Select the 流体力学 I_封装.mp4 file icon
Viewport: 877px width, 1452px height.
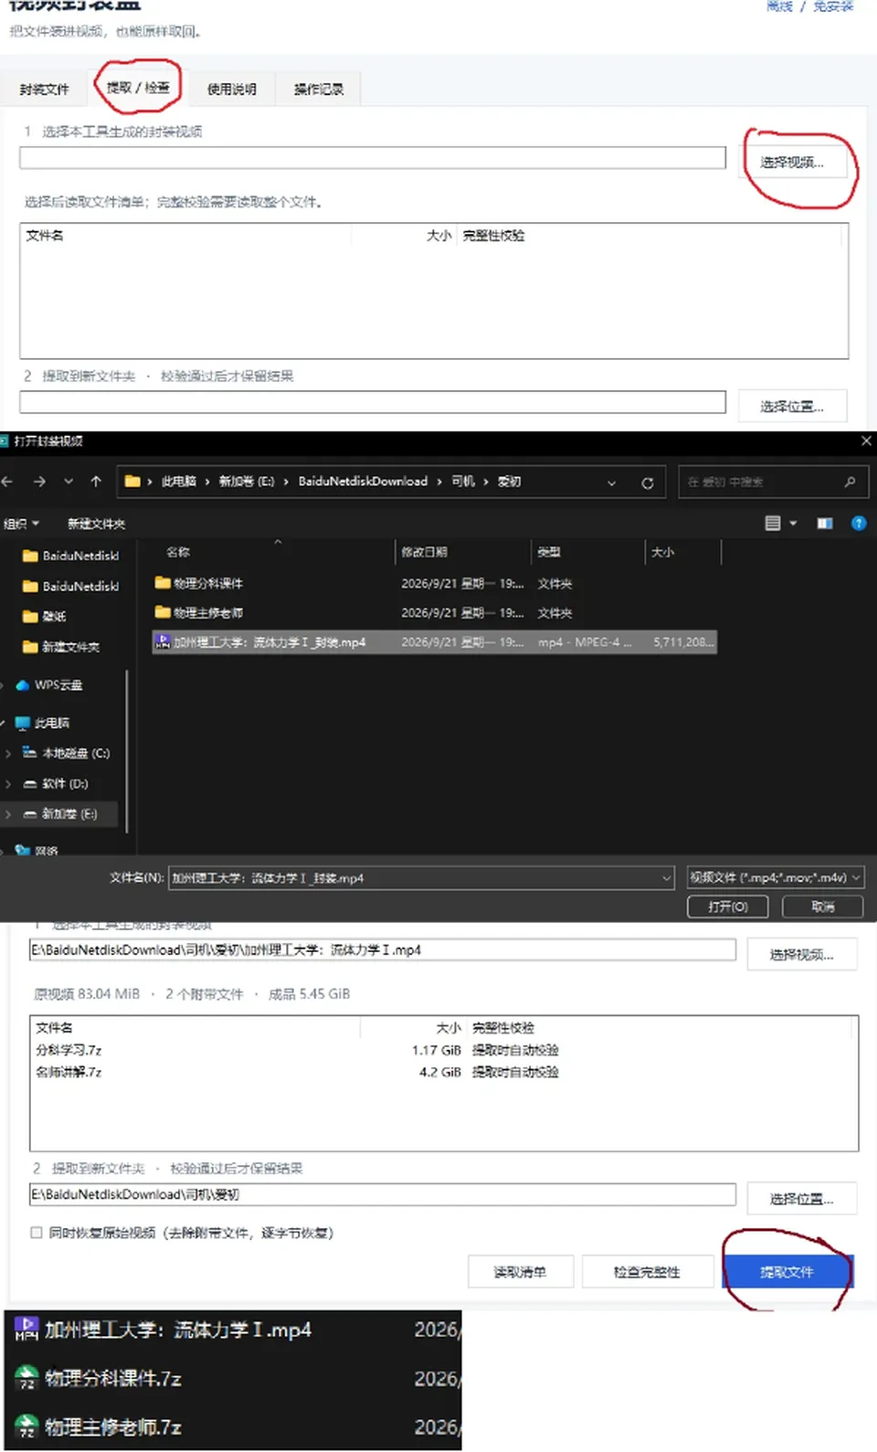[163, 642]
